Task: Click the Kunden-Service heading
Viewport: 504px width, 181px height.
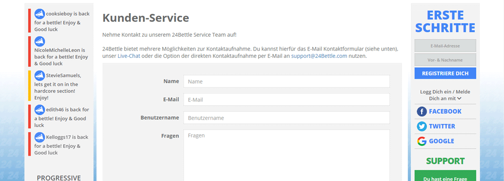Action: click(x=146, y=18)
